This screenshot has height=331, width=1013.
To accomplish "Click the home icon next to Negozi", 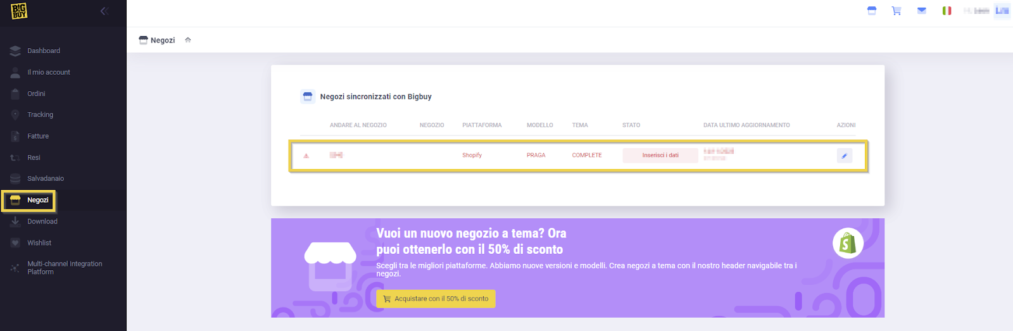I will (x=188, y=40).
